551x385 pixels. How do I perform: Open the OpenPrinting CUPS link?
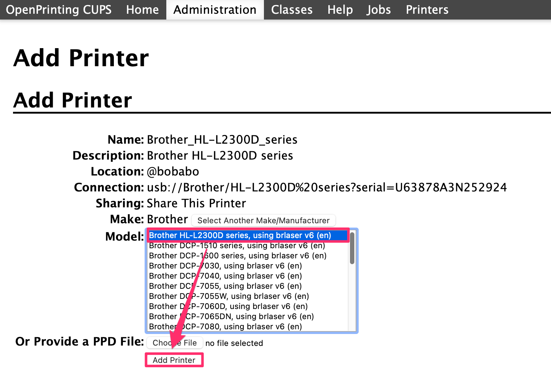(59, 9)
